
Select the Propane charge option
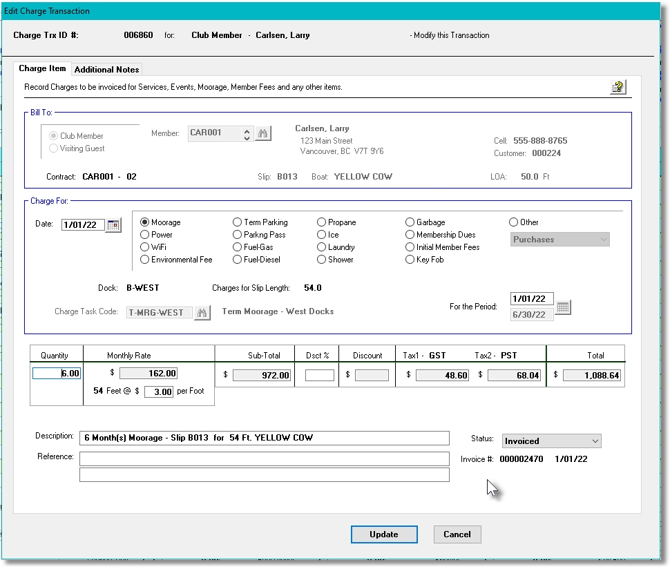click(320, 222)
